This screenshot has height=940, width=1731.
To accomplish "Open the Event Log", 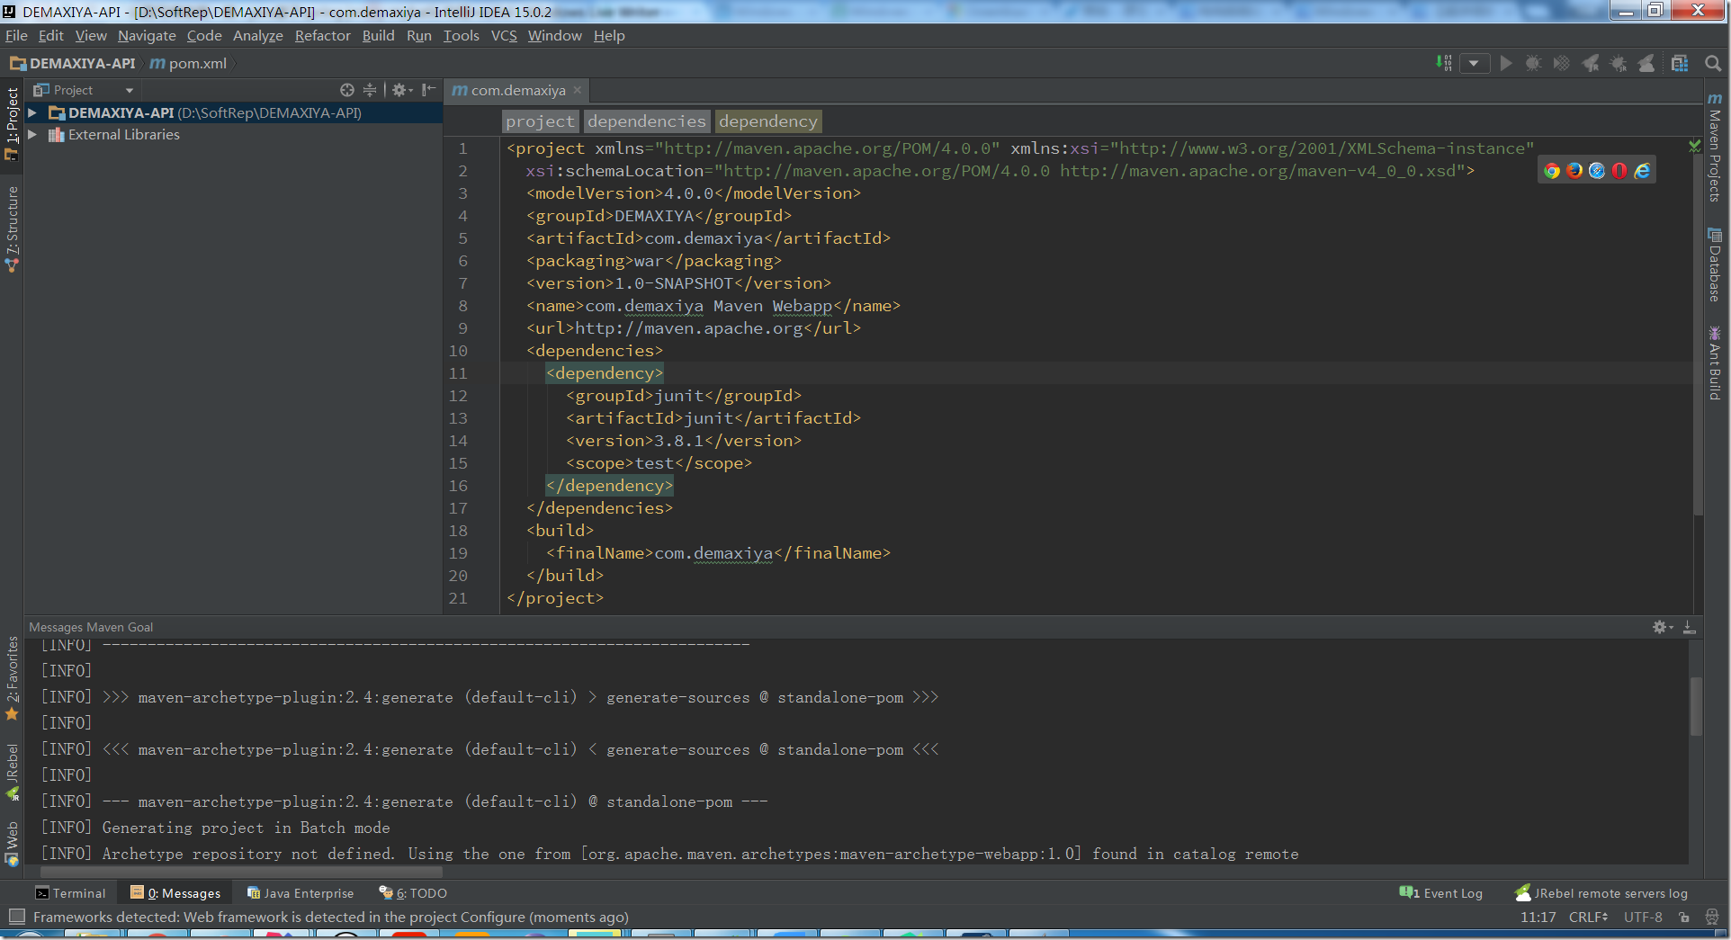I will pyautogui.click(x=1441, y=893).
